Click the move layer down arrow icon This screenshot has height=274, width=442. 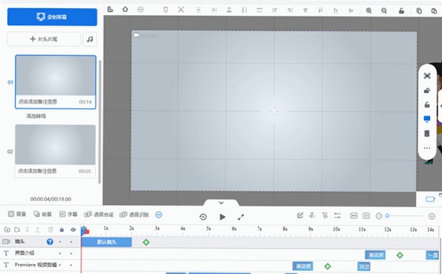coord(27,230)
